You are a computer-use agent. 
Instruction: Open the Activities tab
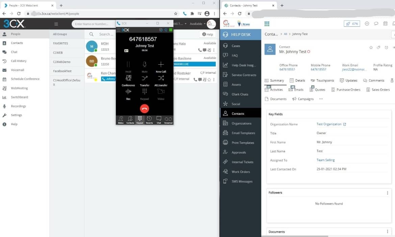pos(274,90)
